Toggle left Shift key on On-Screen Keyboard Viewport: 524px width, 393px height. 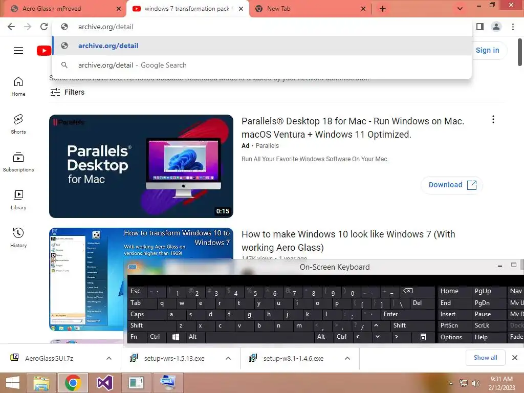coord(151,325)
